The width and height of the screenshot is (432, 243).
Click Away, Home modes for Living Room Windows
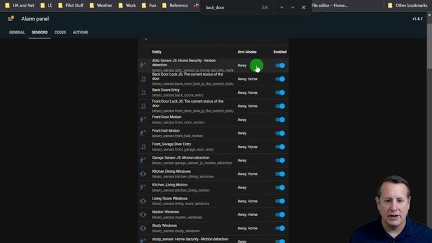248,201
